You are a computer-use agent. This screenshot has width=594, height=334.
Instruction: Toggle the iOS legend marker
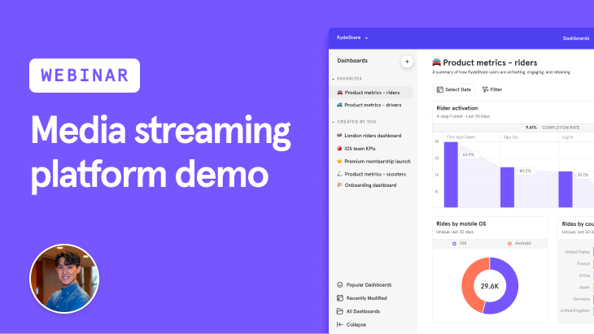click(x=454, y=244)
